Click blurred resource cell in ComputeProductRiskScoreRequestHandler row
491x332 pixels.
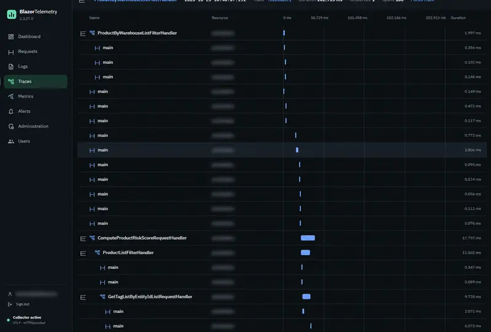223,238
